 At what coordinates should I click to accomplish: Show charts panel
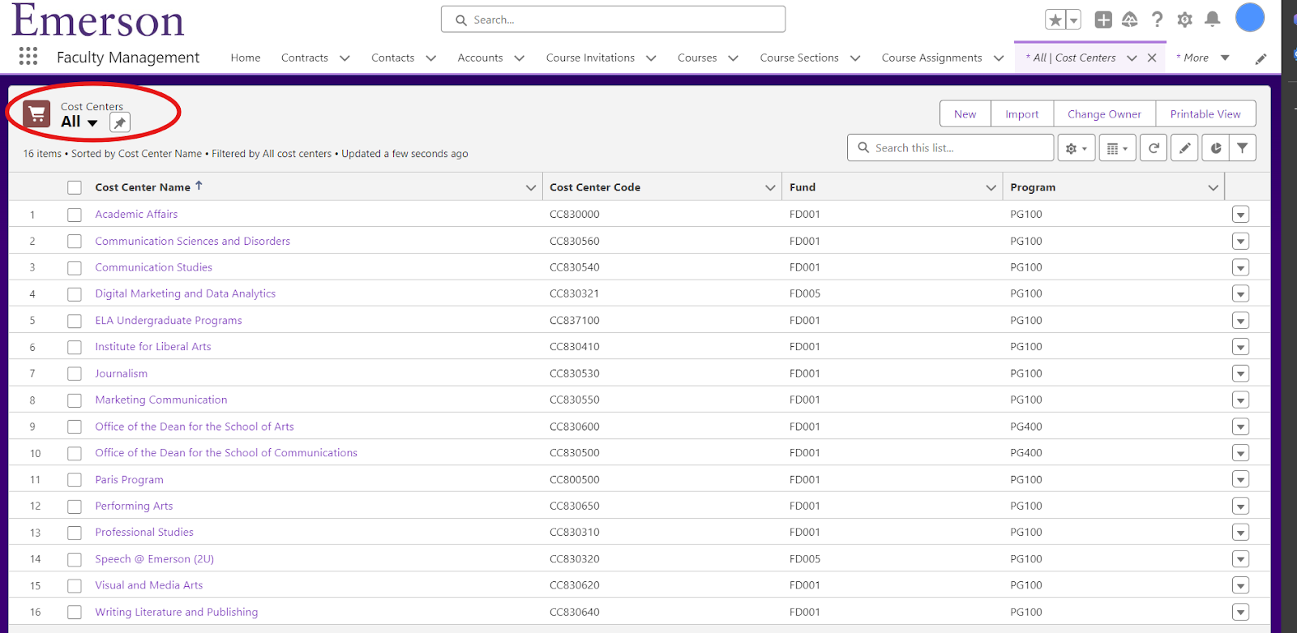[x=1215, y=148]
